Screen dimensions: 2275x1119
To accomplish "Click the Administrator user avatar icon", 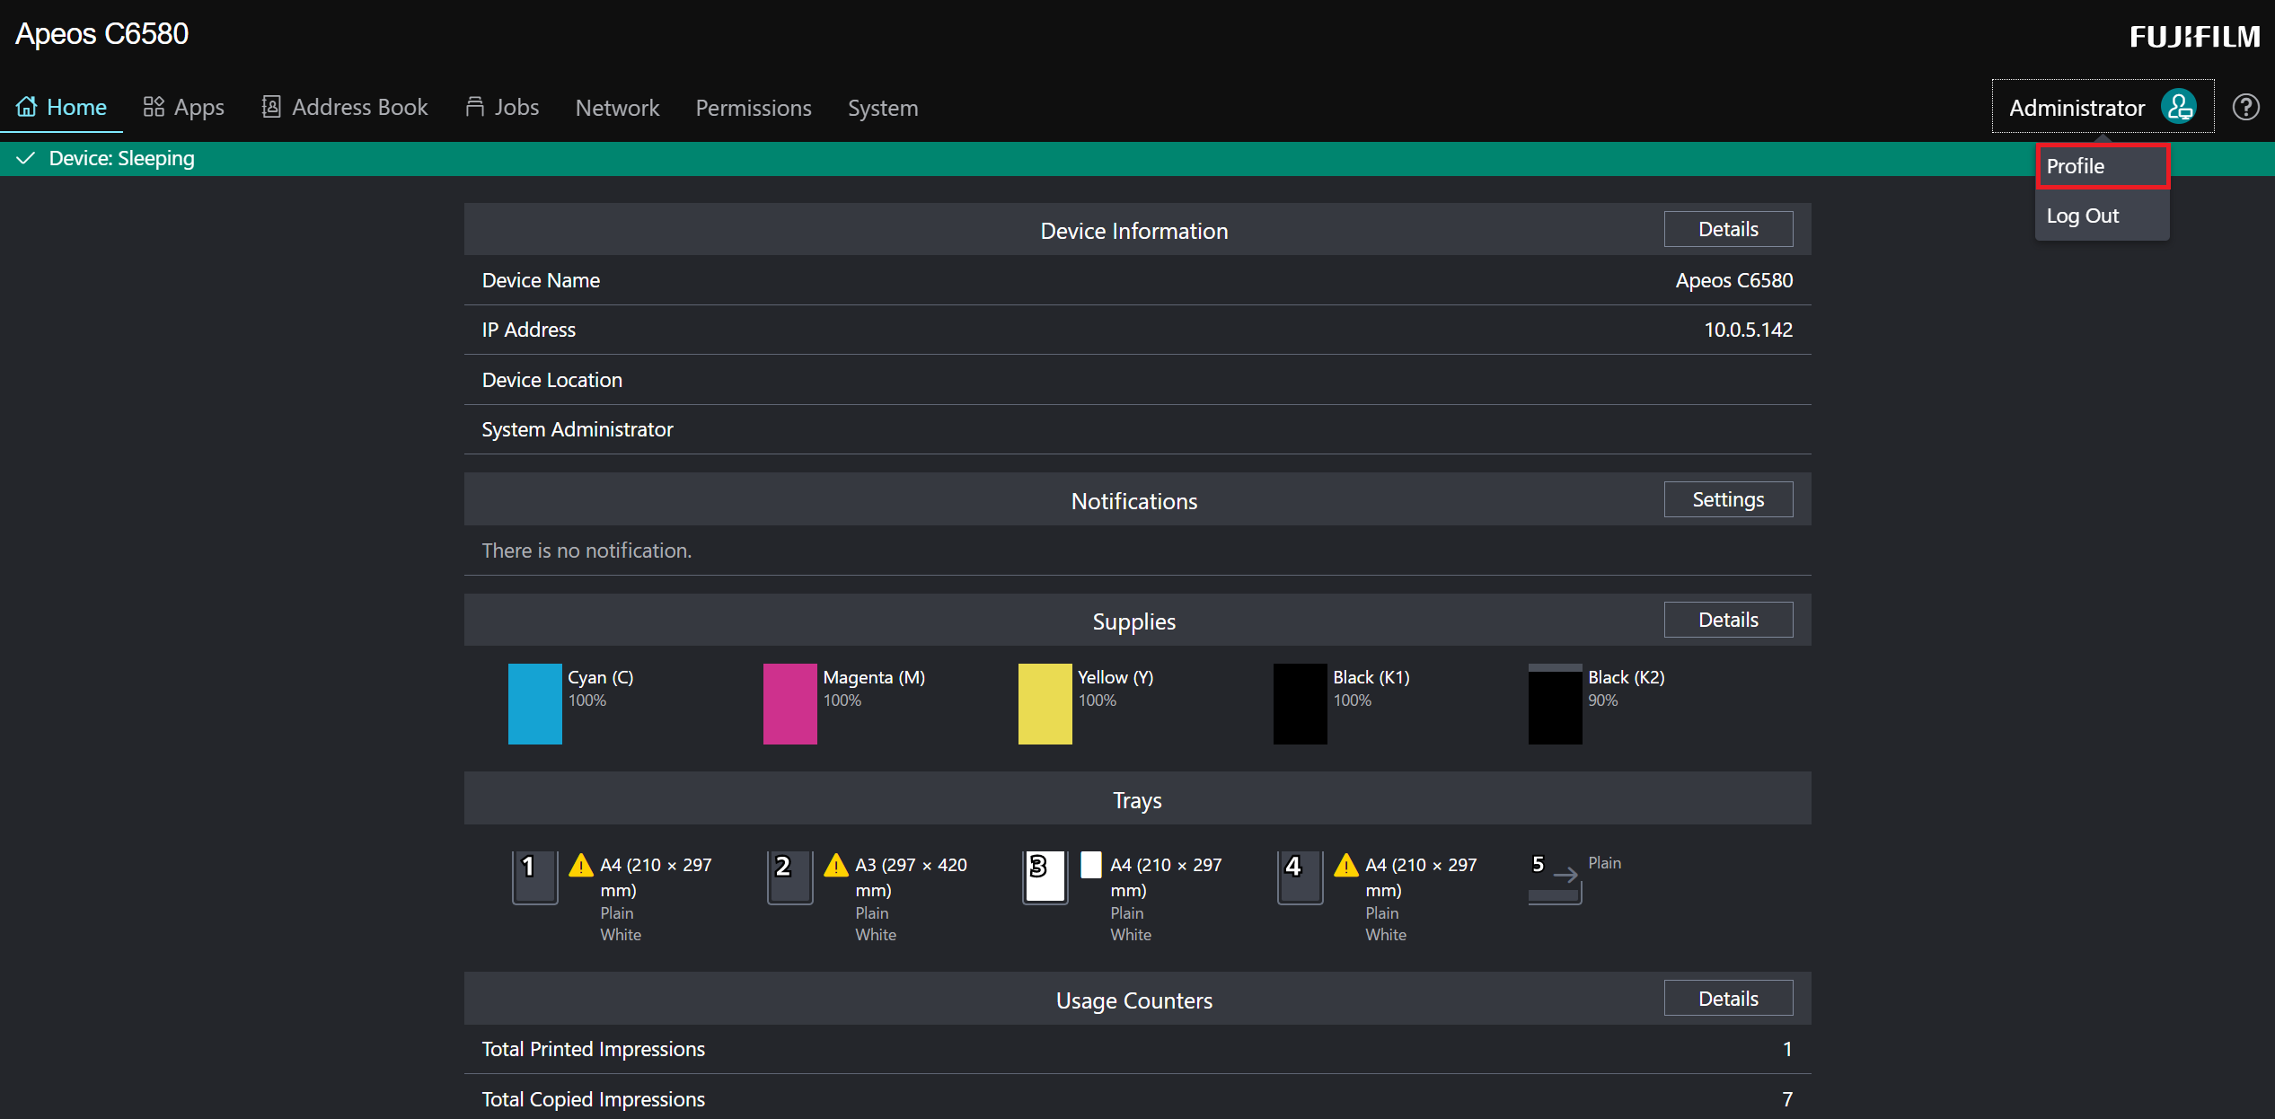I will [2179, 107].
